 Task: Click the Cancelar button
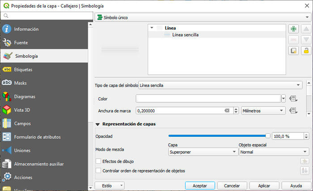pyautogui.click(x=232, y=186)
